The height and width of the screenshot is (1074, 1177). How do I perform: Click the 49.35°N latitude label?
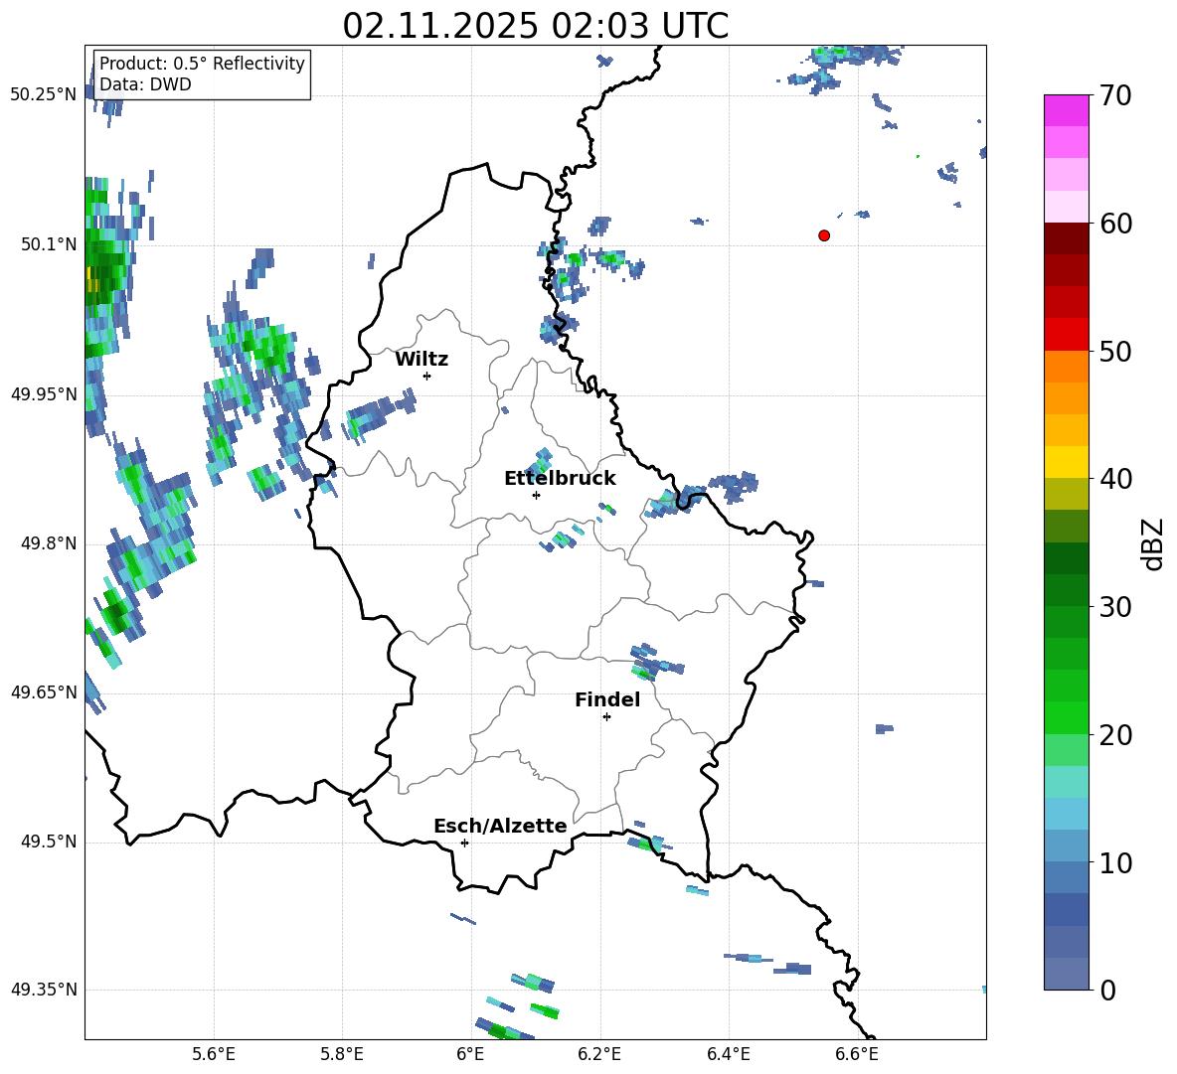click(x=44, y=990)
